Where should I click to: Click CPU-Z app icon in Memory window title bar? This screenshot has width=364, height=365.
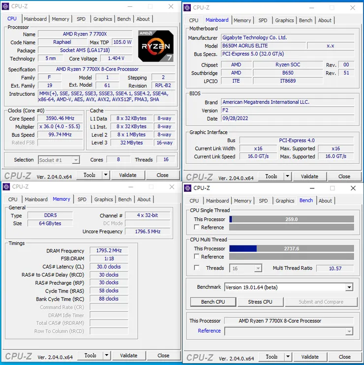coord(6,187)
